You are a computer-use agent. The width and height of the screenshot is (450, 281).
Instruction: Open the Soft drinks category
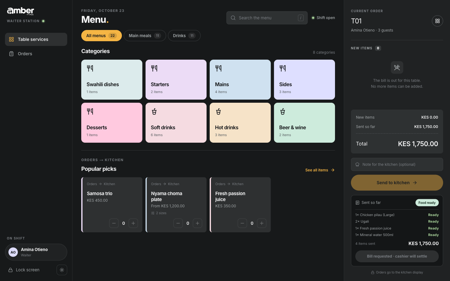pyautogui.click(x=176, y=123)
